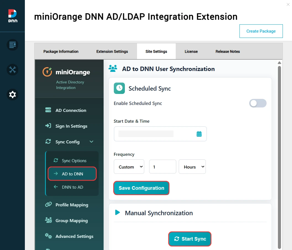This screenshot has width=292, height=250.
Task: Click the users icon beside AD to DNN heading
Action: [x=113, y=69]
